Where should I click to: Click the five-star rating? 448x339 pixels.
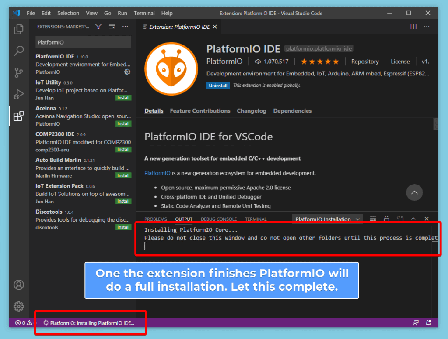point(320,62)
